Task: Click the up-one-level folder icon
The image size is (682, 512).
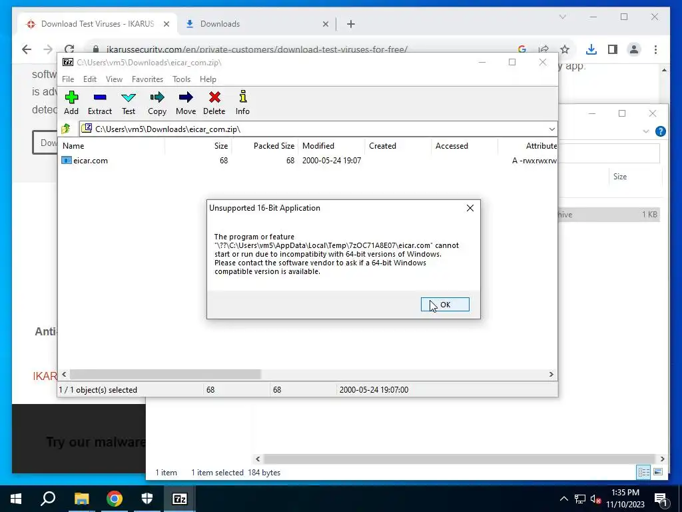Action: [x=66, y=129]
